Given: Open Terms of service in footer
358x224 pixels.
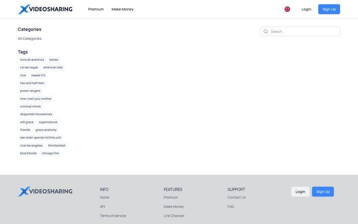Looking at the screenshot, I should point(113,216).
